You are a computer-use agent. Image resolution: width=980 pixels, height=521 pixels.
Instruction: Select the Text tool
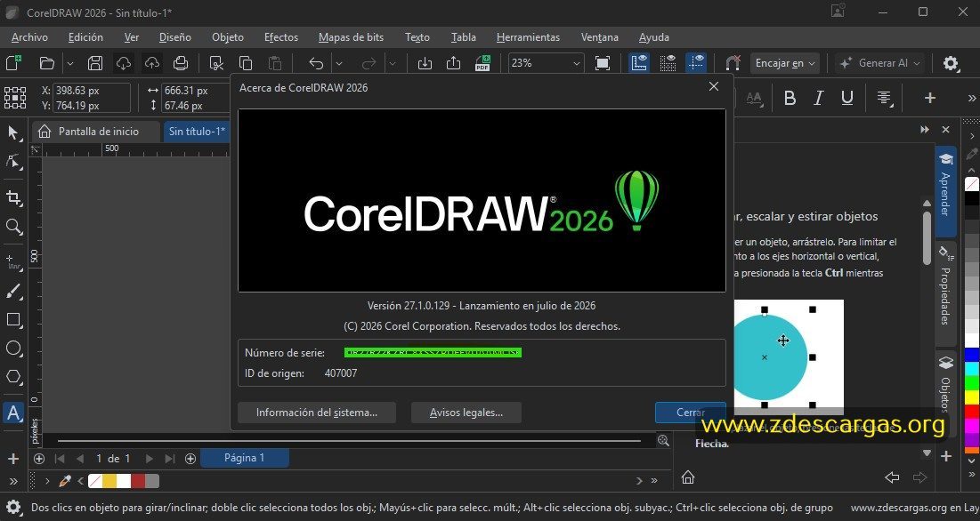pos(13,413)
